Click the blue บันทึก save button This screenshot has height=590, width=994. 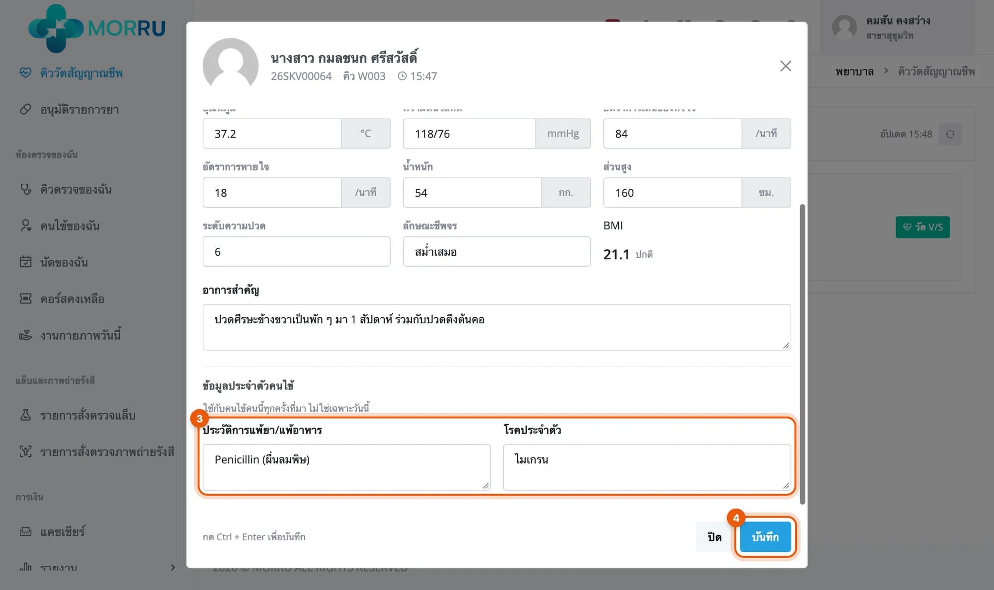[765, 537]
